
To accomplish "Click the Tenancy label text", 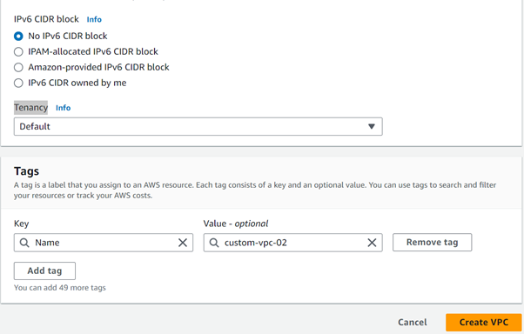I will pyautogui.click(x=30, y=108).
